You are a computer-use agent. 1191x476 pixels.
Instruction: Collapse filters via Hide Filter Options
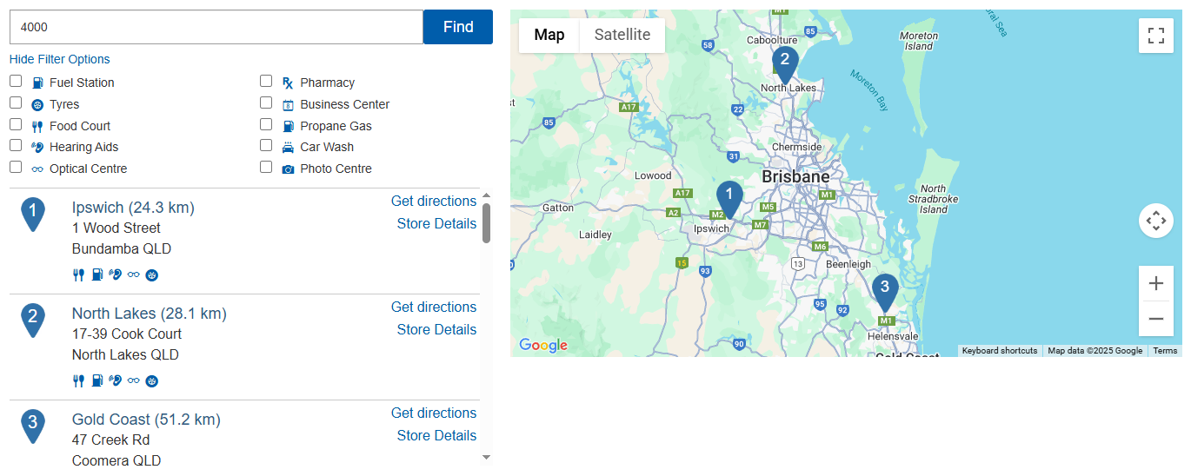coord(60,59)
